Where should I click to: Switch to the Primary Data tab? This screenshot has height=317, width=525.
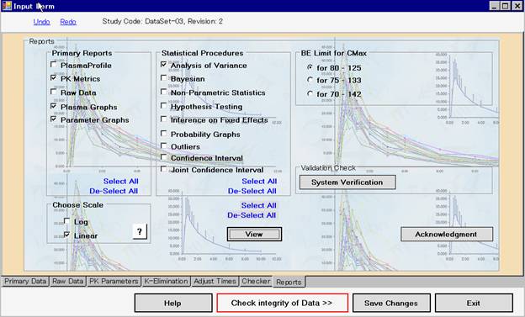(25, 281)
